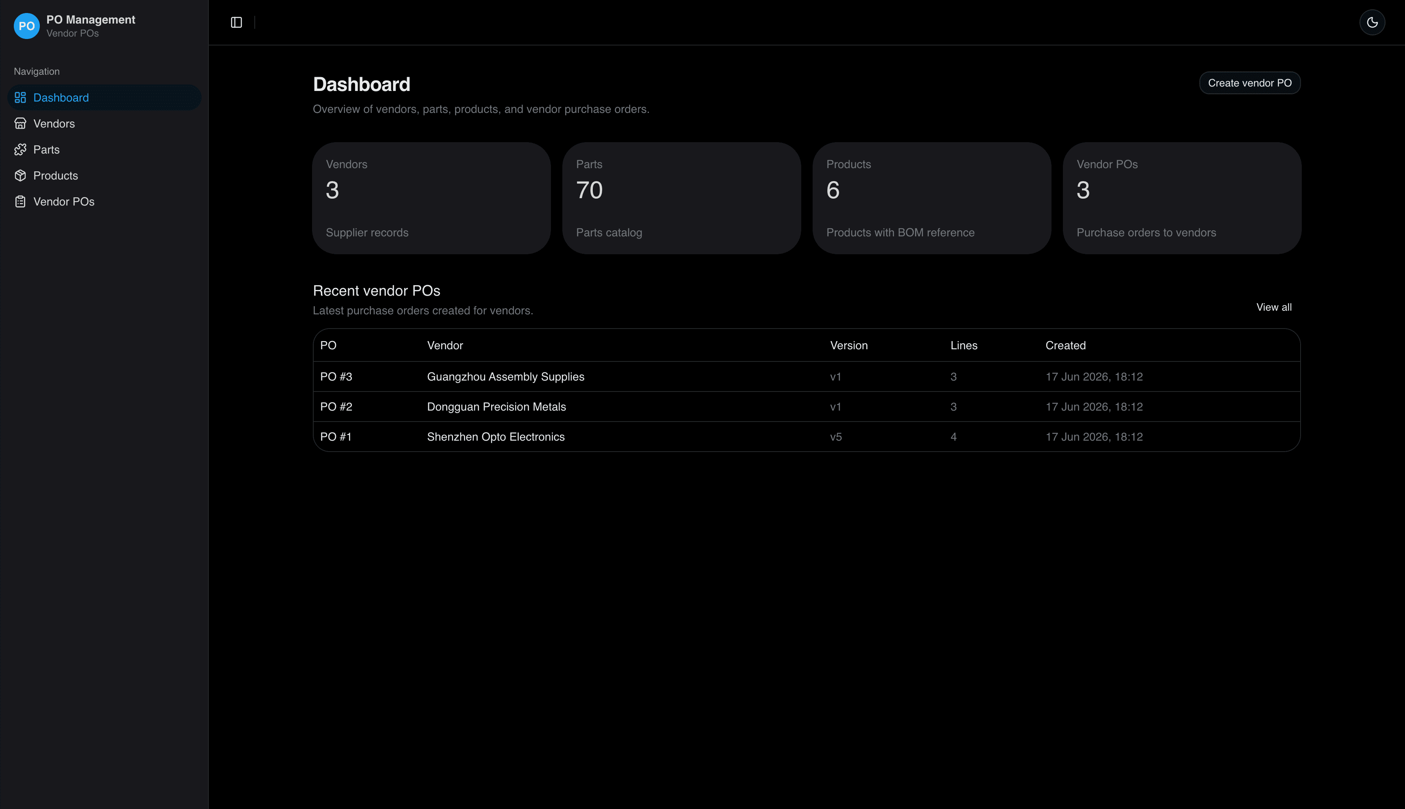The height and width of the screenshot is (809, 1405).
Task: Click Purchase orders to vendors text
Action: pos(1146,232)
